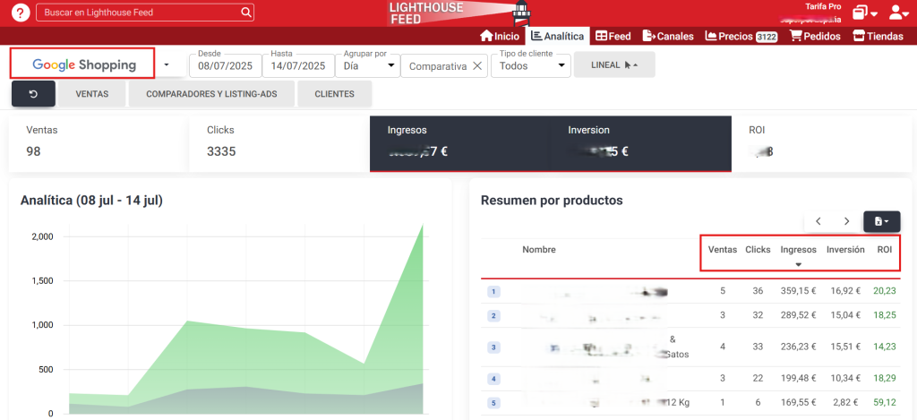Select product row badge 5
The image size is (917, 420).
[x=493, y=403]
